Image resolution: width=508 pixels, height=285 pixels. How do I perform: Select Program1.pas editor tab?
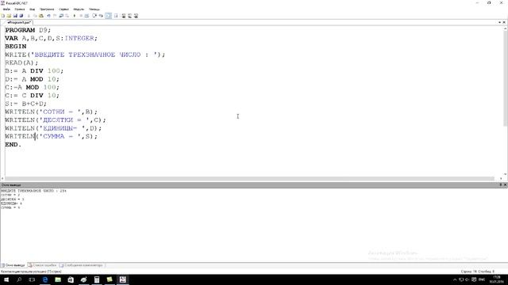(19, 23)
